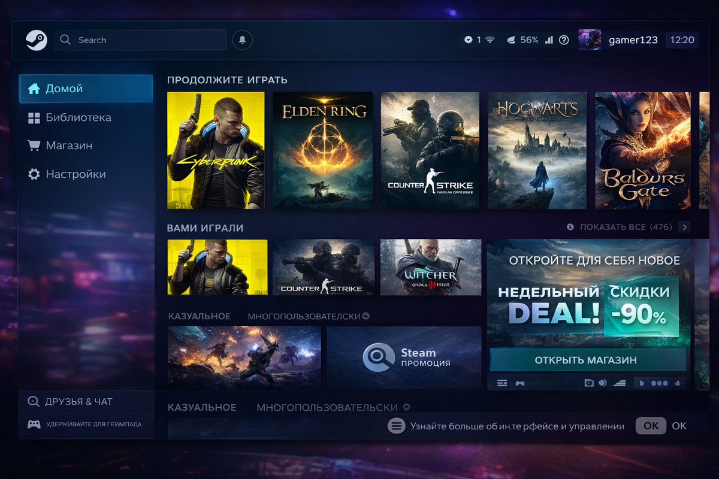Viewport: 719px width, 479px height.
Task: Click the Узнайте больше об интерфейсе и управлении text
Action: coord(518,426)
